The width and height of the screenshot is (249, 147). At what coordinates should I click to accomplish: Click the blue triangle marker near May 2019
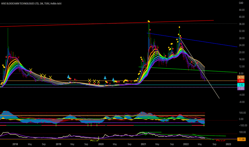coord(68,76)
